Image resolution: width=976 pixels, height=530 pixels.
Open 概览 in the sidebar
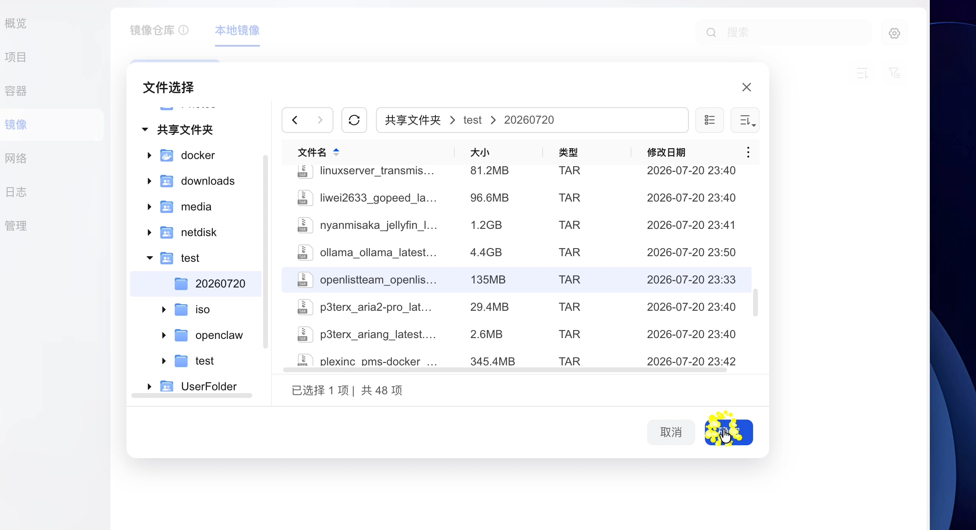point(16,23)
